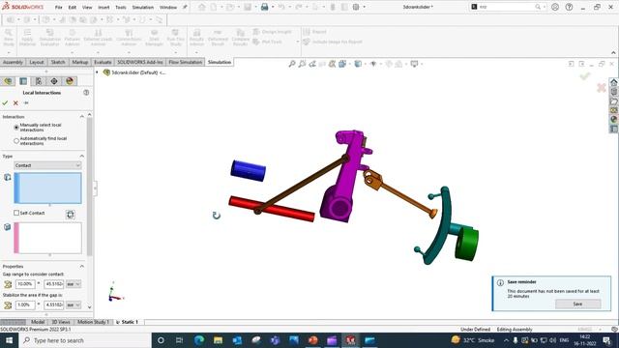Switch to the Evaluate tab
Image resolution: width=619 pixels, height=348 pixels.
tap(103, 62)
